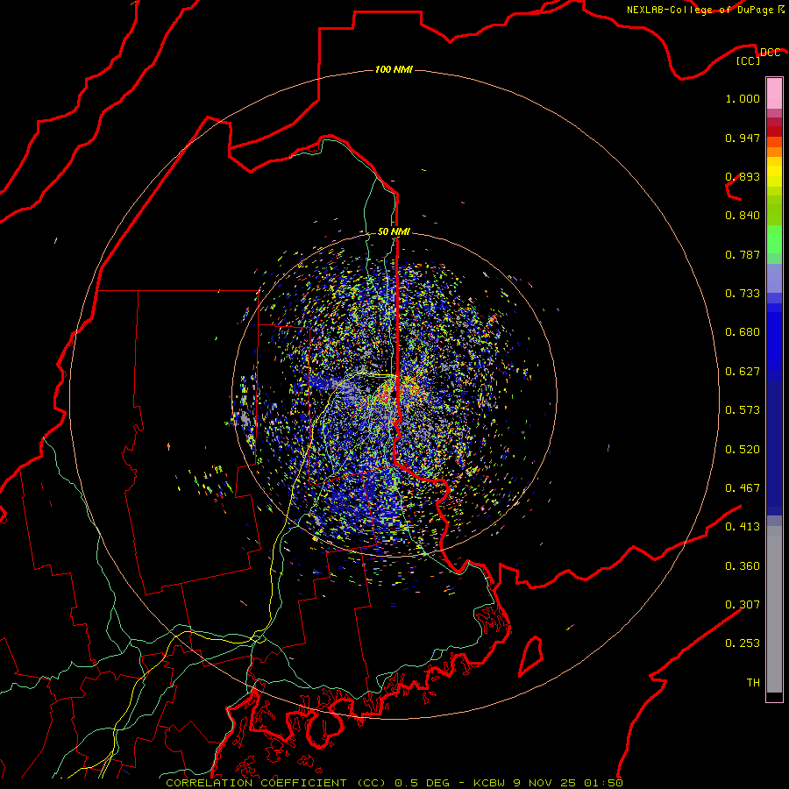Click the 0.467 scale label
The height and width of the screenshot is (789, 789).
coord(743,488)
